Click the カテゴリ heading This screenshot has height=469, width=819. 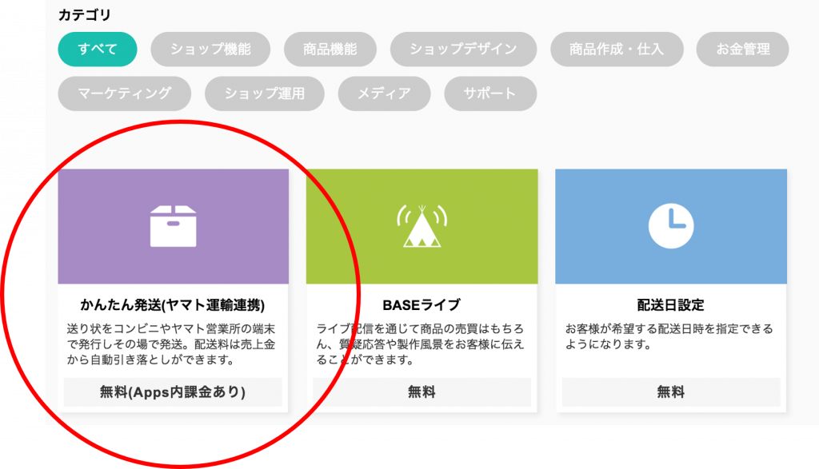[84, 14]
